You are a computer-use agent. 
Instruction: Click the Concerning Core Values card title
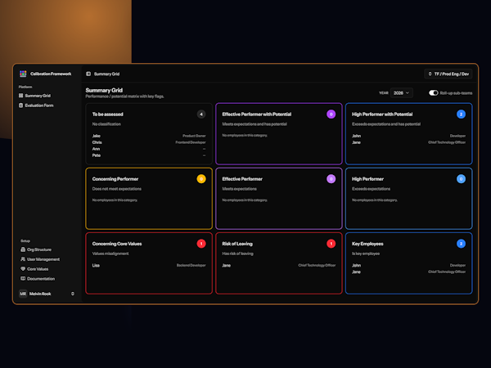117,244
